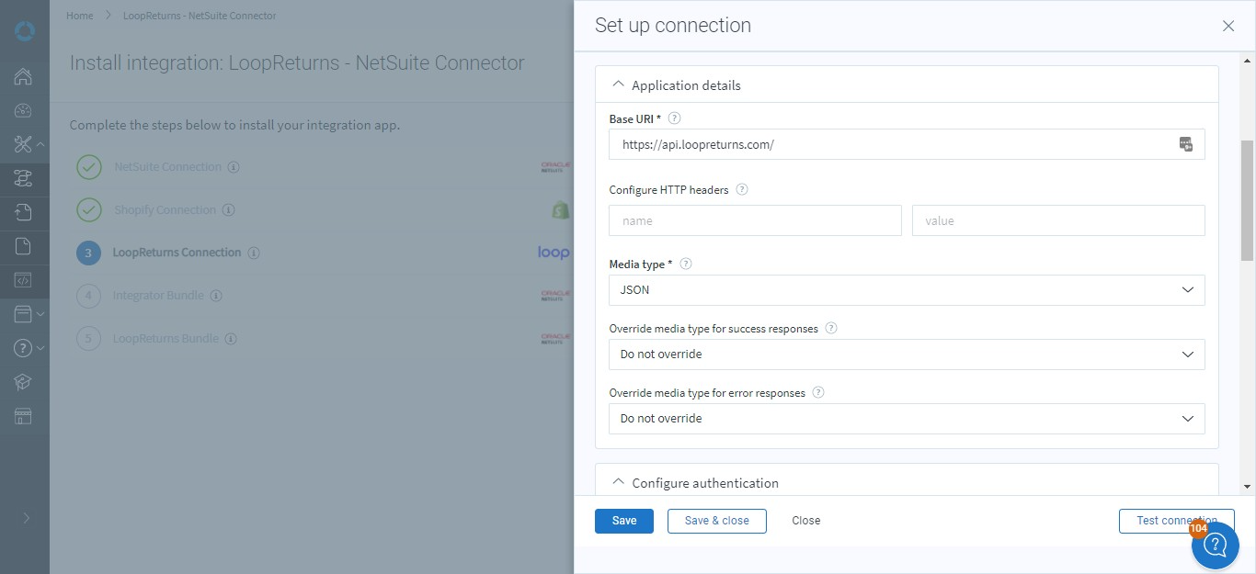Image resolution: width=1256 pixels, height=574 pixels.
Task: Open the Tools wrench icon in the sidebar
Action: [23, 144]
